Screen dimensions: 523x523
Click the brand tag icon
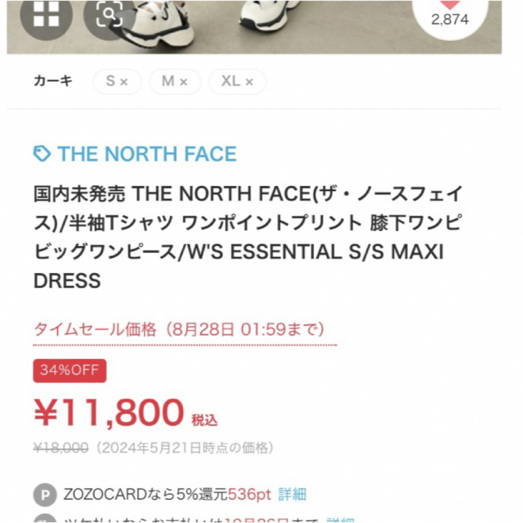(x=42, y=154)
